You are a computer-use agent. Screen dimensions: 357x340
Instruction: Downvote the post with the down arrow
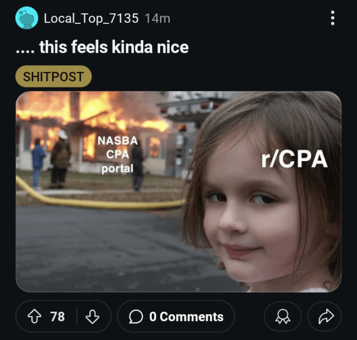click(x=92, y=316)
